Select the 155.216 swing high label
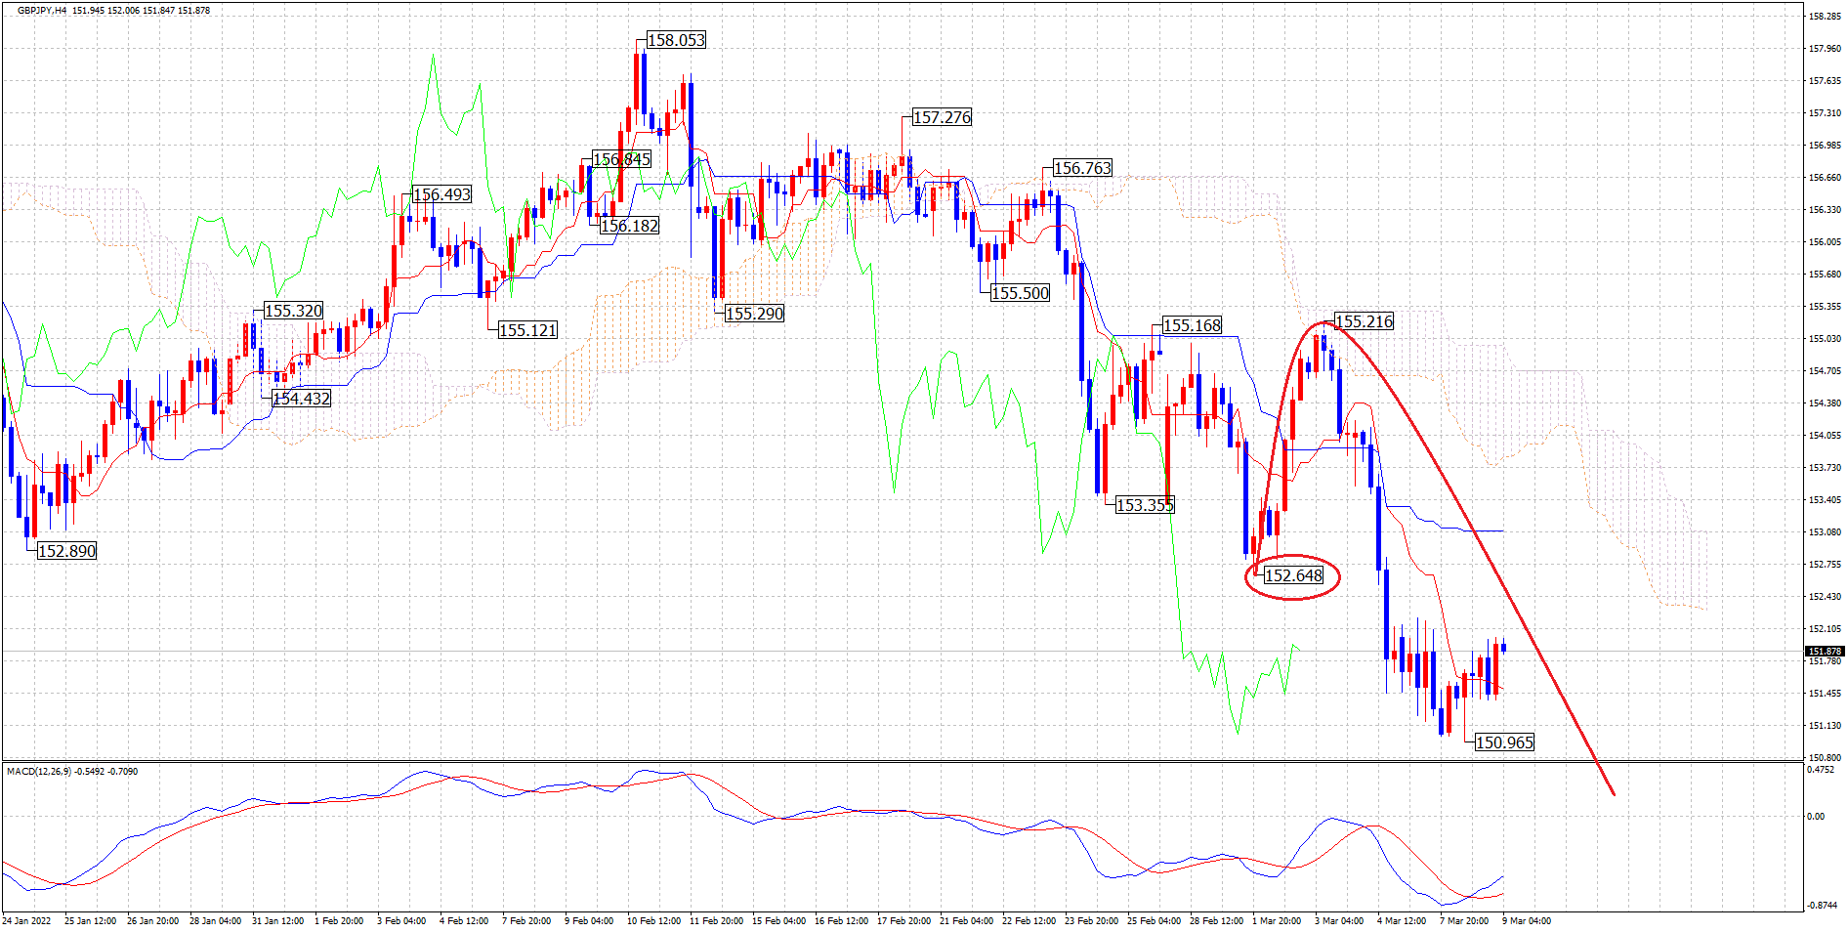 1364,321
